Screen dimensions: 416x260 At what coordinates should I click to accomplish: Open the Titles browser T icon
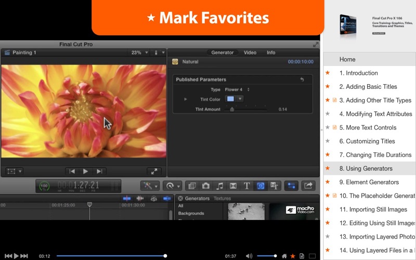pos(246,186)
